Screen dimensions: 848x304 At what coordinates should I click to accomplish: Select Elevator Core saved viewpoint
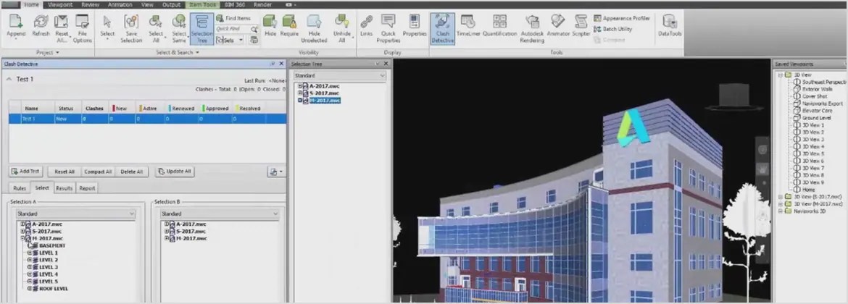(x=817, y=111)
